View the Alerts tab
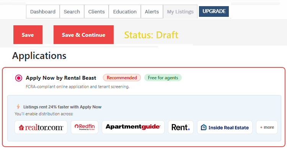 pyautogui.click(x=152, y=11)
